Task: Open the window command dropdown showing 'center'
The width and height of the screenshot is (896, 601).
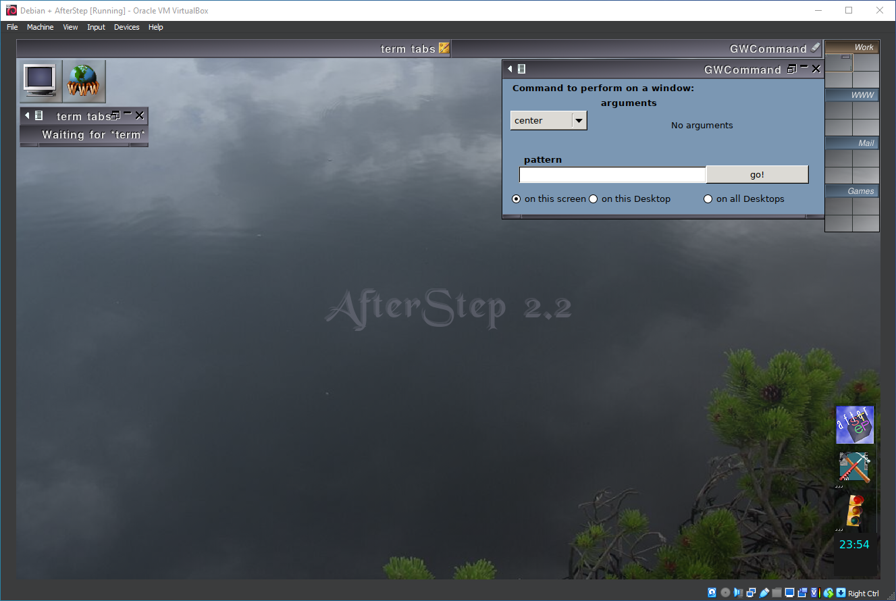Action: [x=579, y=120]
